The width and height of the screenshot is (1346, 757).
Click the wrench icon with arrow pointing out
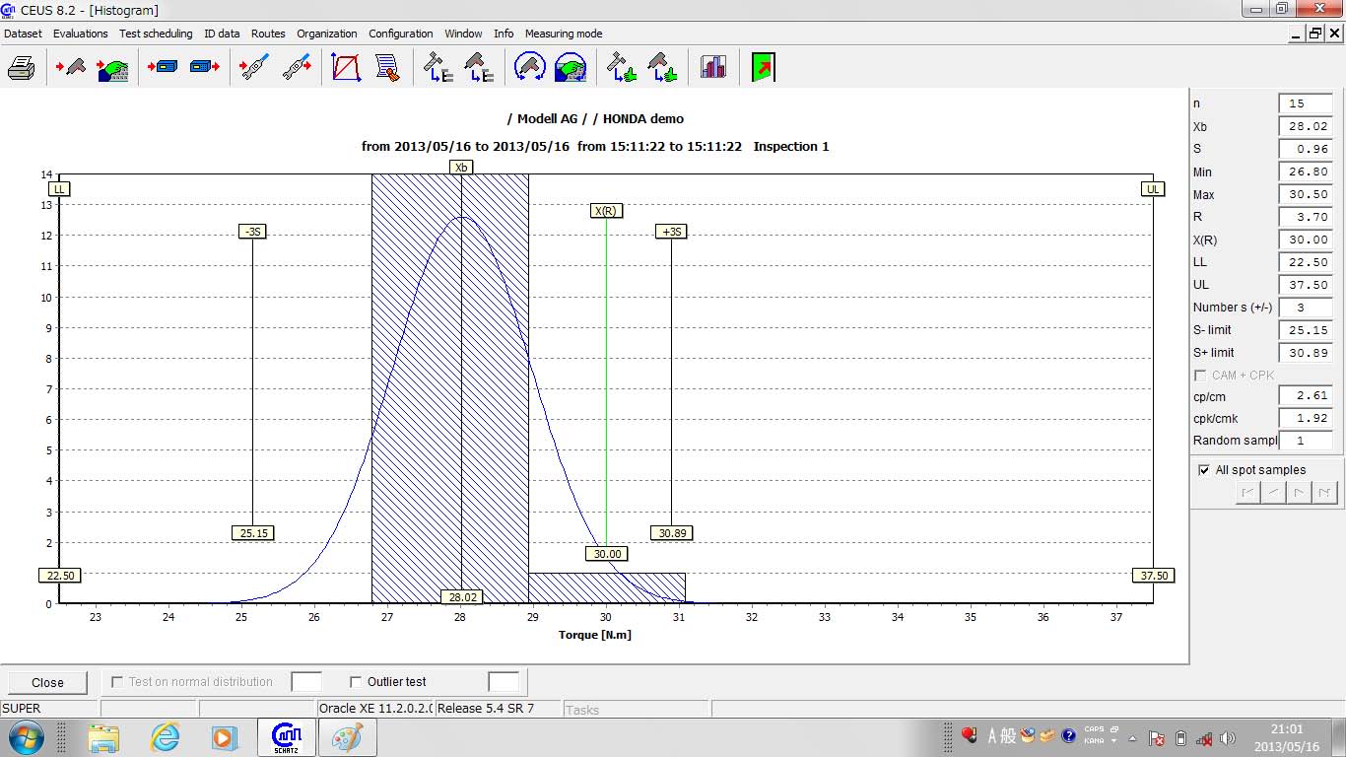pos(297,68)
